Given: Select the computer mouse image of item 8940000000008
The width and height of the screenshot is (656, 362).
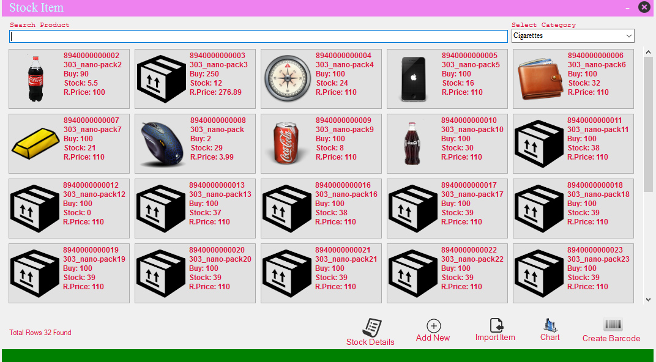Looking at the screenshot, I should tap(162, 144).
